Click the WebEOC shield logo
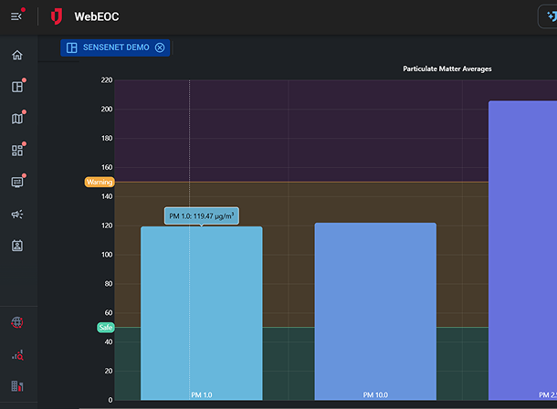This screenshot has height=409, width=557. [57, 16]
